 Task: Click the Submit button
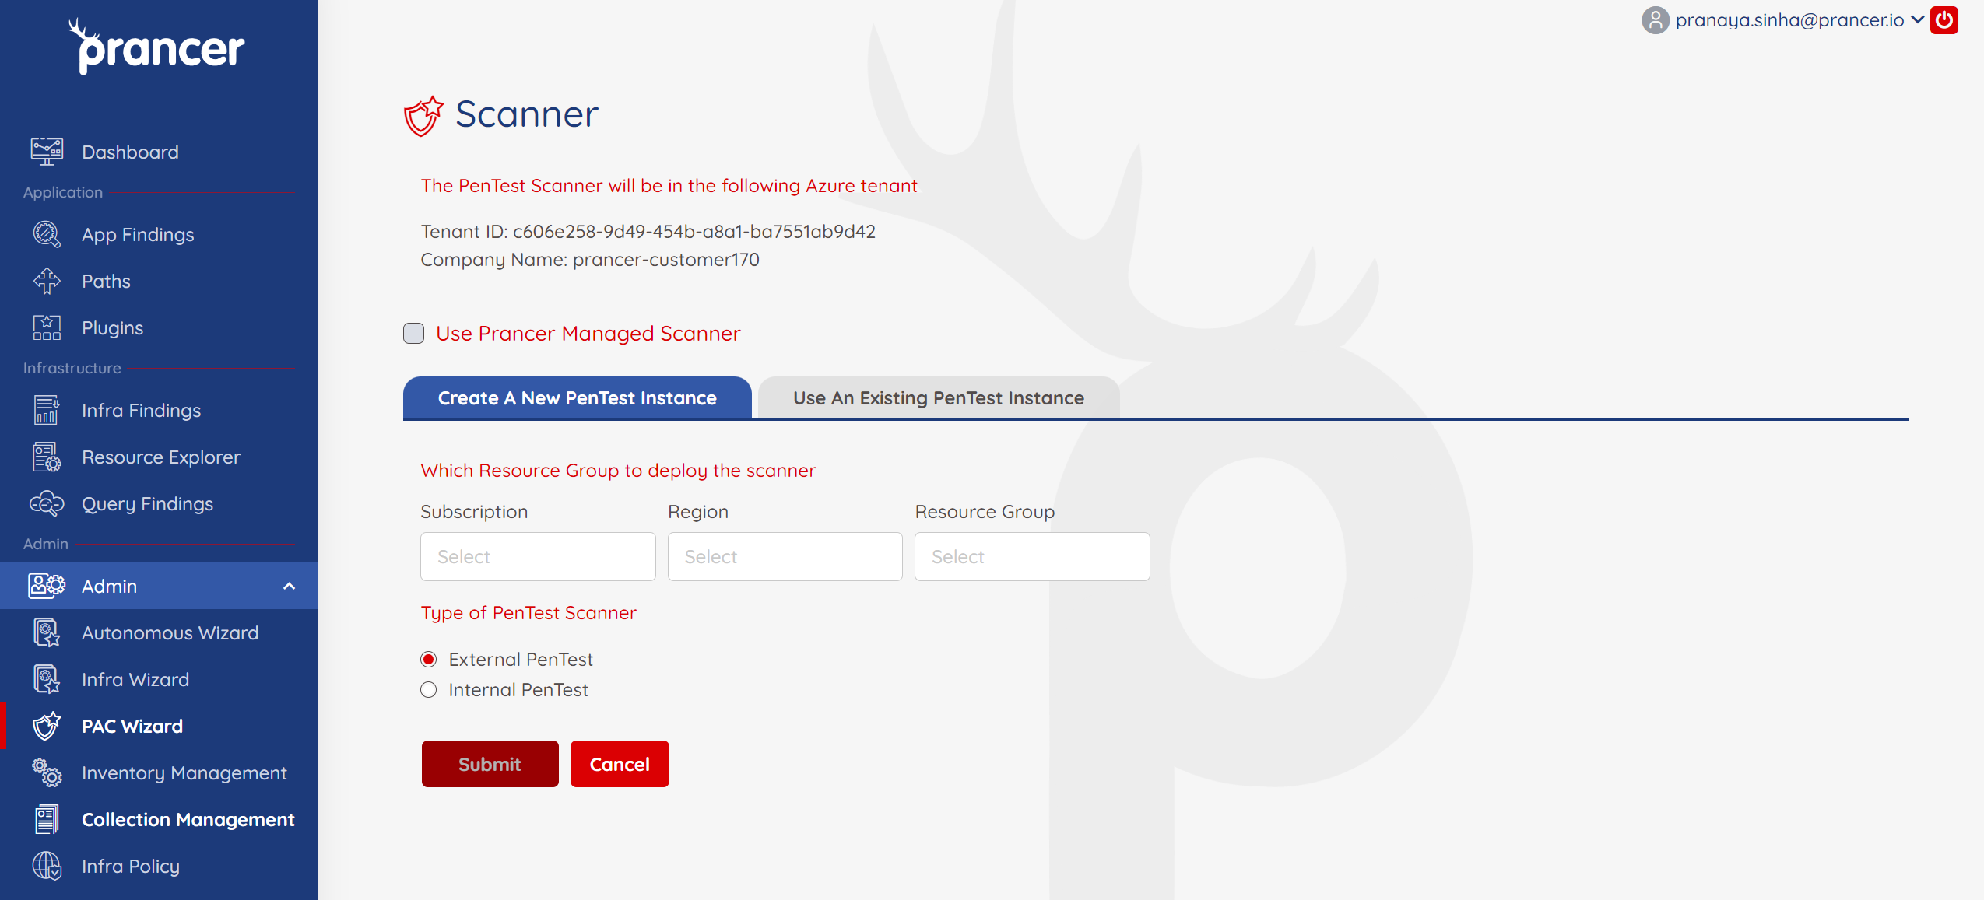tap(490, 764)
